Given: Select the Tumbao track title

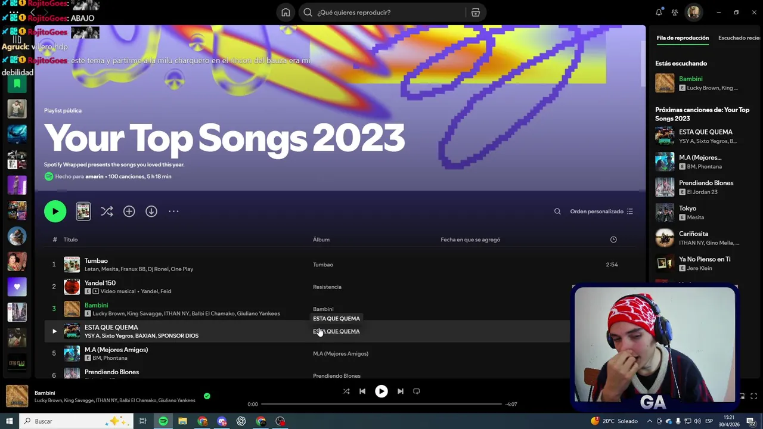Looking at the screenshot, I should click(x=96, y=261).
